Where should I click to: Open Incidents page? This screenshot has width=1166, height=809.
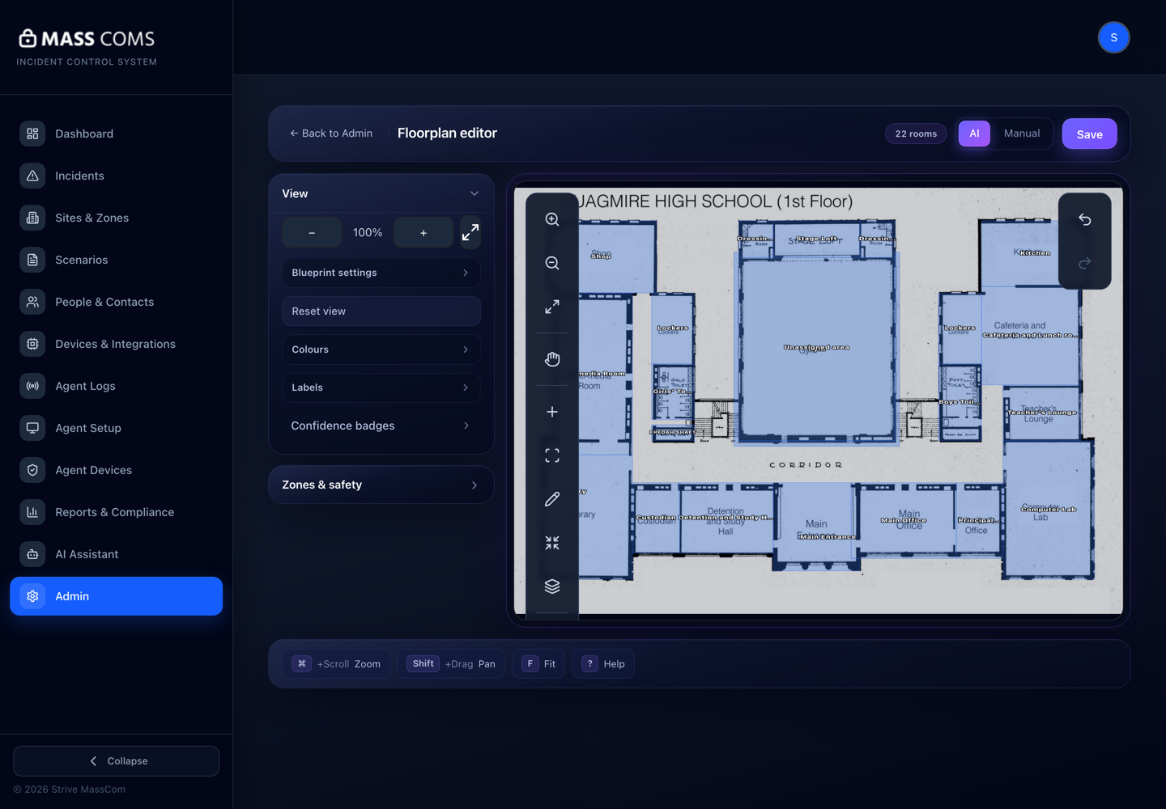[116, 176]
